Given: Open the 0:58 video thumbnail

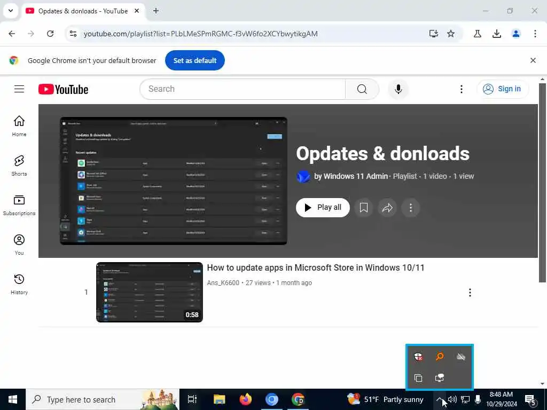Looking at the screenshot, I should 150,292.
